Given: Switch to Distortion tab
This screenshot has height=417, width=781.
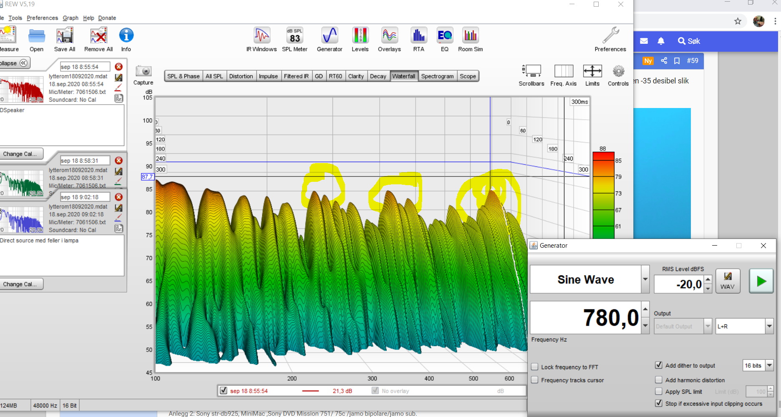Looking at the screenshot, I should 241,76.
